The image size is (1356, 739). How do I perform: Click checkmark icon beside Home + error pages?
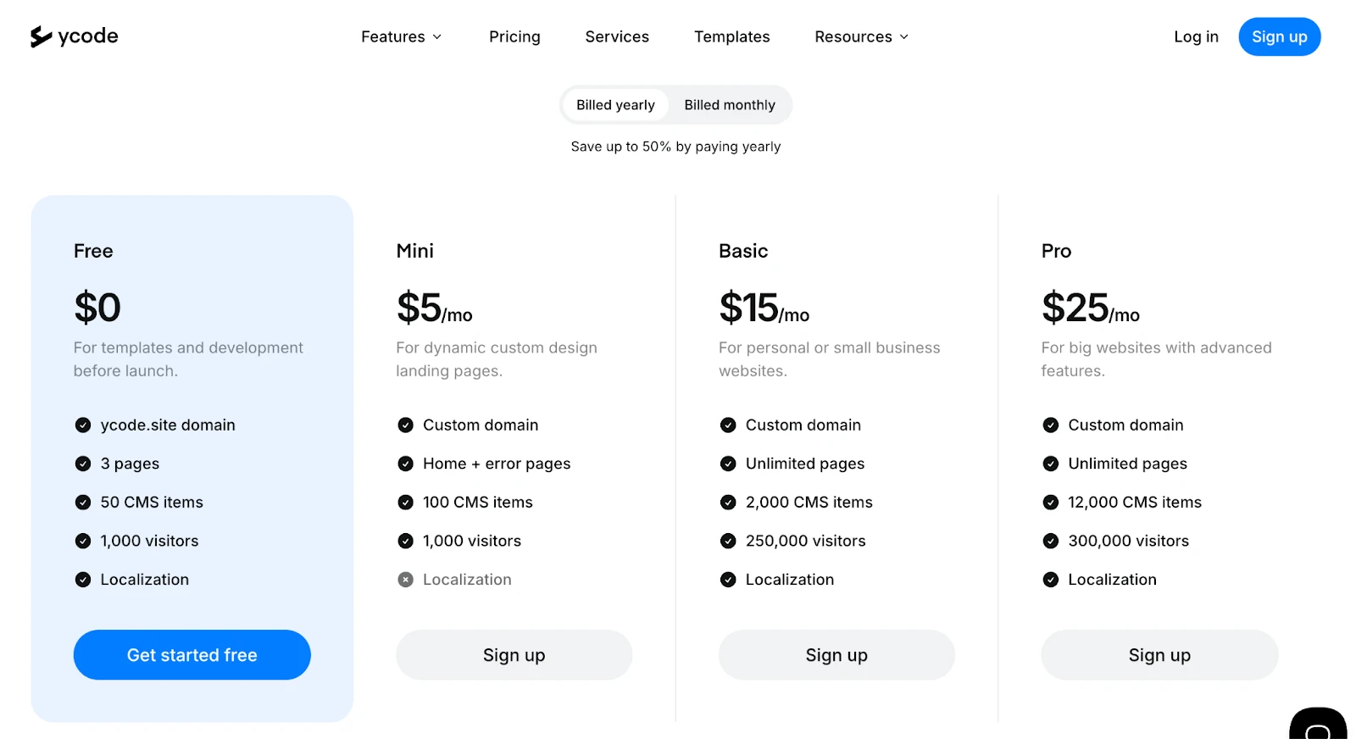point(406,464)
